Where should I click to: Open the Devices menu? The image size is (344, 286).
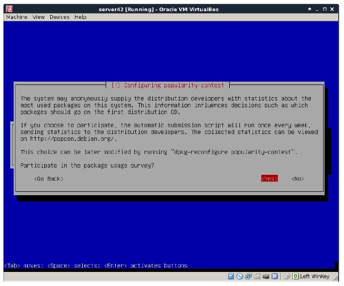coord(59,17)
